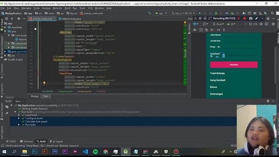Open the API 29 version dropdown

point(231,24)
